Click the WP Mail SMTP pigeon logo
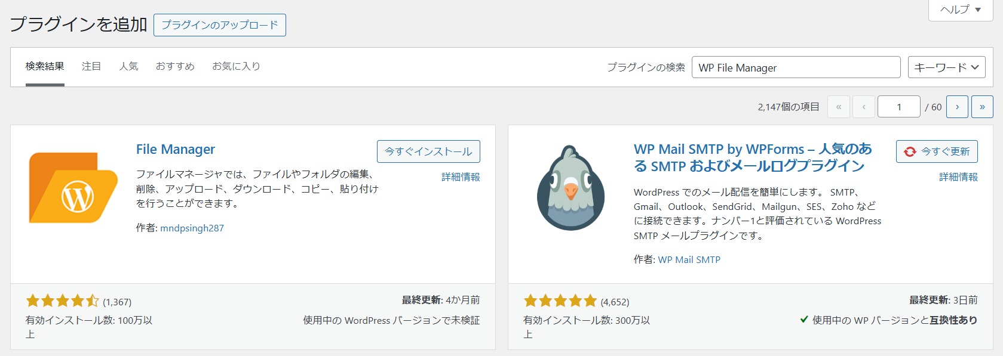This screenshot has width=1003, height=356. [570, 188]
